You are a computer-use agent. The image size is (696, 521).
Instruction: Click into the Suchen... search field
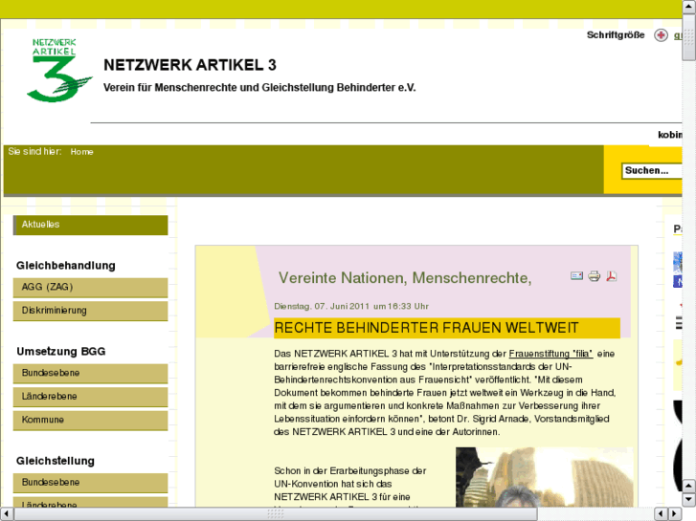(652, 171)
